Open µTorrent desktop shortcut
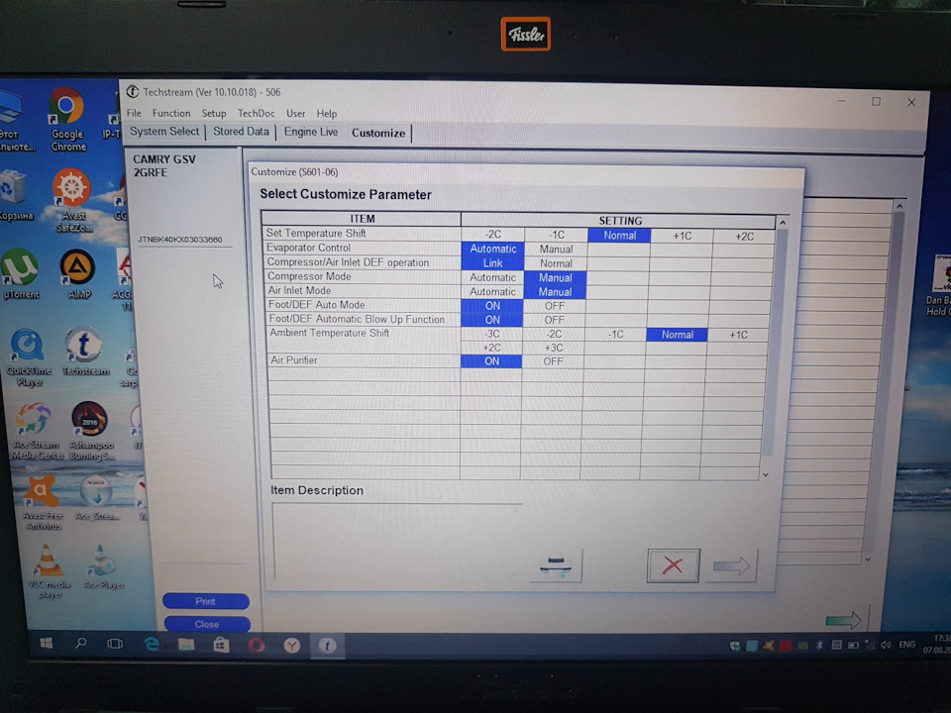Image resolution: width=951 pixels, height=713 pixels. pyautogui.click(x=20, y=274)
